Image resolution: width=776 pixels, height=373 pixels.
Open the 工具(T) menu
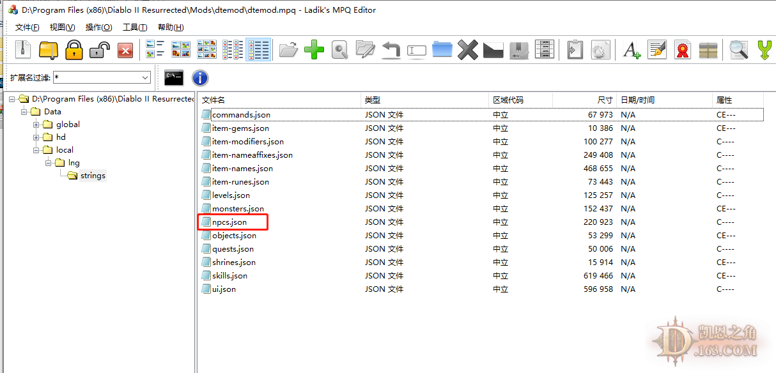click(135, 27)
